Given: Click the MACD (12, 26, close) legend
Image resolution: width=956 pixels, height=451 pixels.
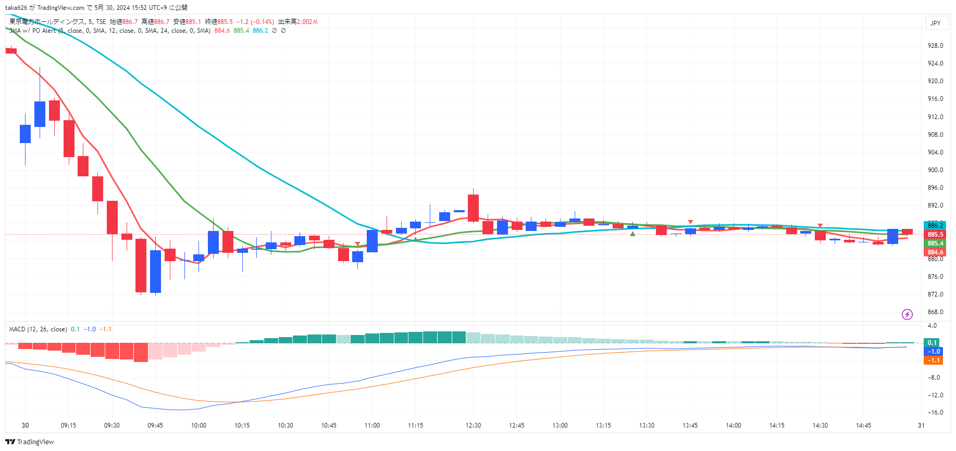Looking at the screenshot, I should (38, 329).
